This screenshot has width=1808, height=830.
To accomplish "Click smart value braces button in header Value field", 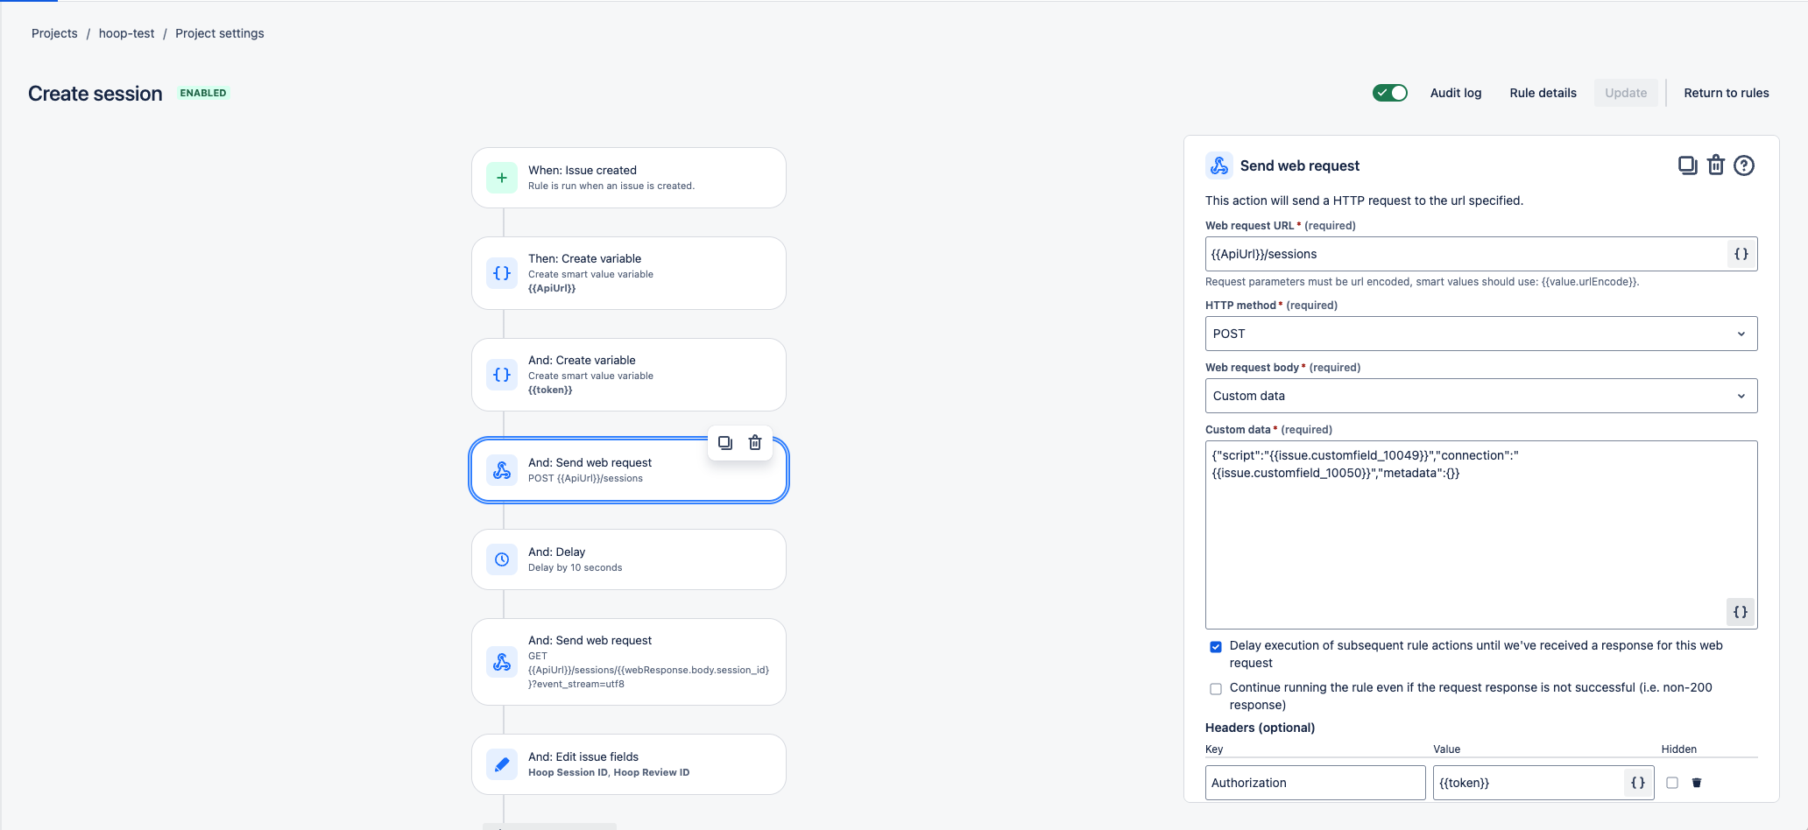I will click(1638, 783).
